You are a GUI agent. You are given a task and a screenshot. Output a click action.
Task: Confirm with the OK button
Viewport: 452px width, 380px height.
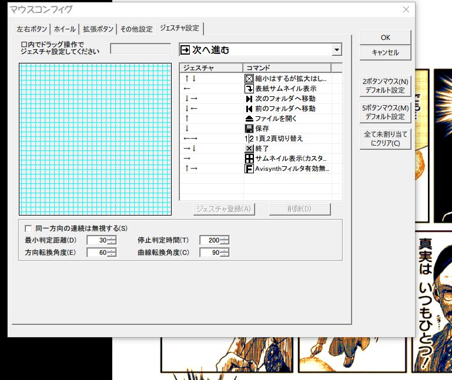(x=385, y=38)
